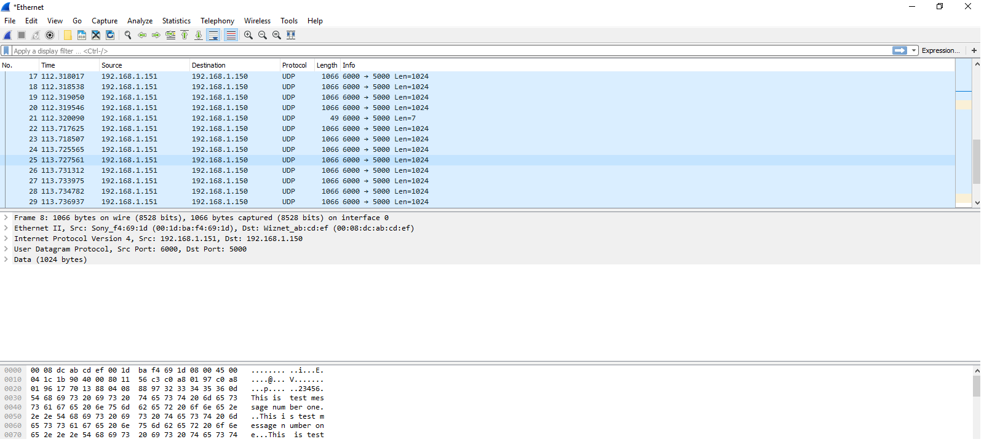Viewport: 984px width, 447px height.
Task: Open a capture file via the folder icon
Action: (68, 35)
